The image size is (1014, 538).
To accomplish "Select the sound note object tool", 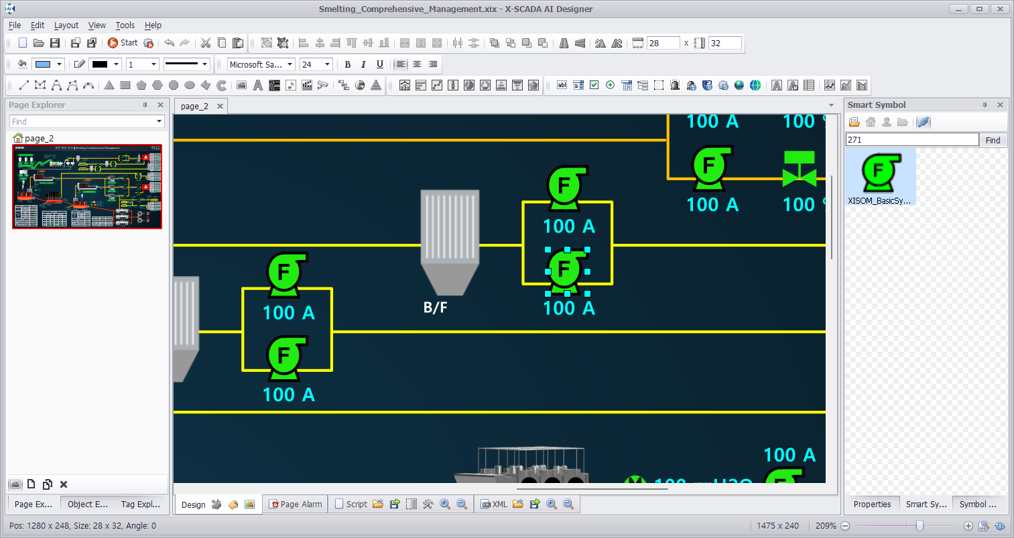I will click(x=290, y=85).
